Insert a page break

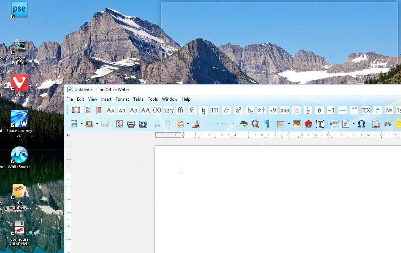point(334,124)
